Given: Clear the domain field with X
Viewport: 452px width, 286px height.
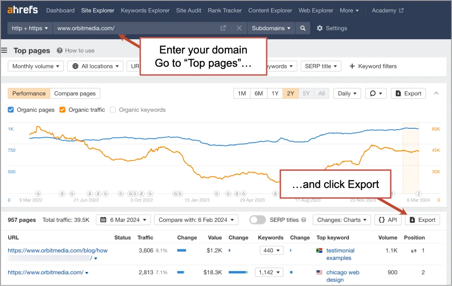Looking at the screenshot, I should coord(239,28).
